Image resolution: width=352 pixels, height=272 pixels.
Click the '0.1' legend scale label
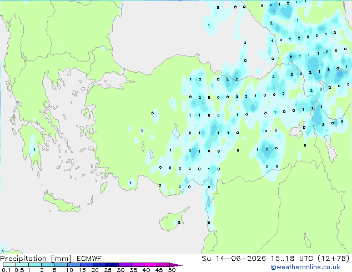[6, 270]
